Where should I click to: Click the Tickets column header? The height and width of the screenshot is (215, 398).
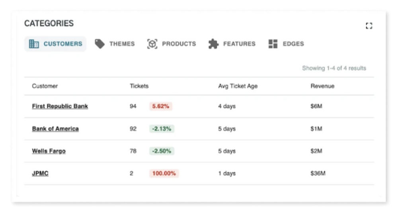tap(139, 86)
